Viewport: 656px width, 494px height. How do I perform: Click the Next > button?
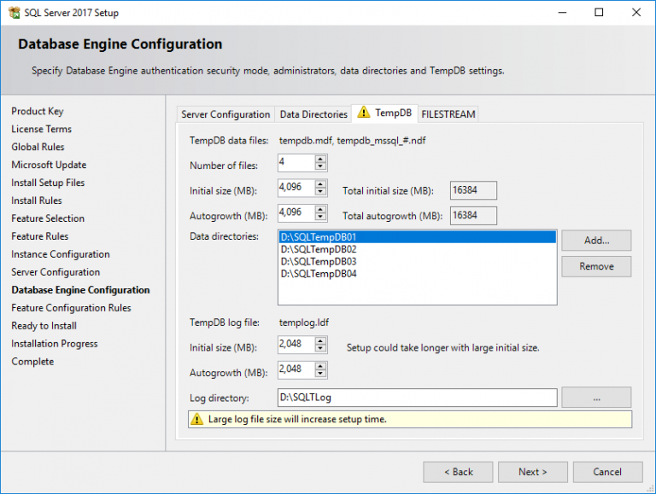[x=531, y=472]
